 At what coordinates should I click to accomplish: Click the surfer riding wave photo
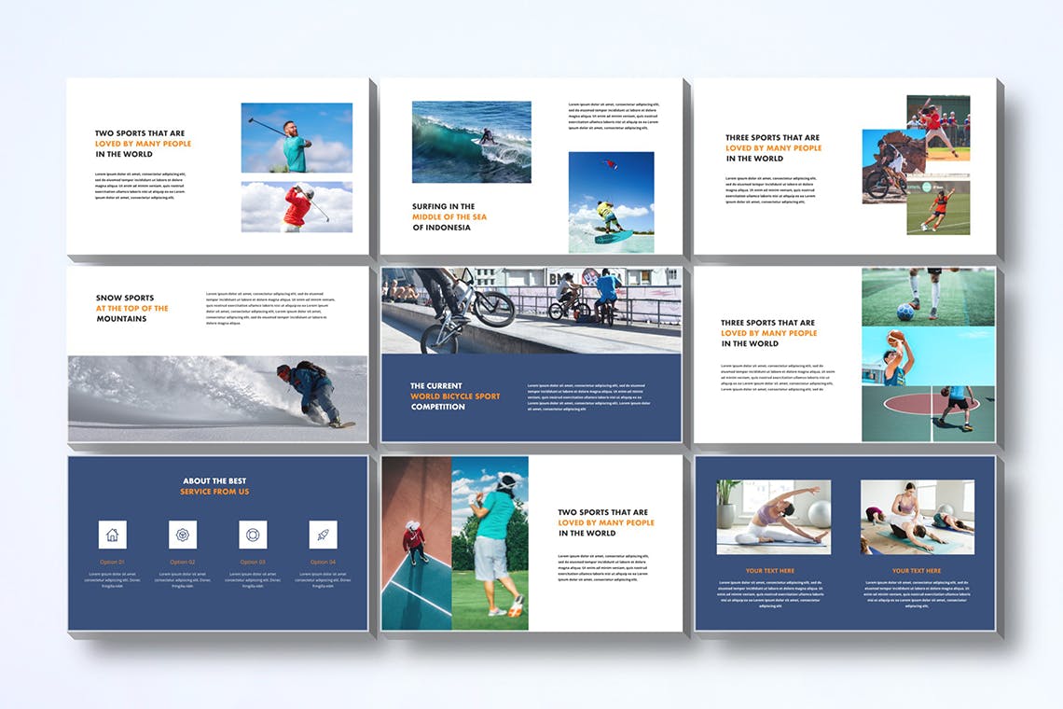pyautogui.click(x=471, y=142)
